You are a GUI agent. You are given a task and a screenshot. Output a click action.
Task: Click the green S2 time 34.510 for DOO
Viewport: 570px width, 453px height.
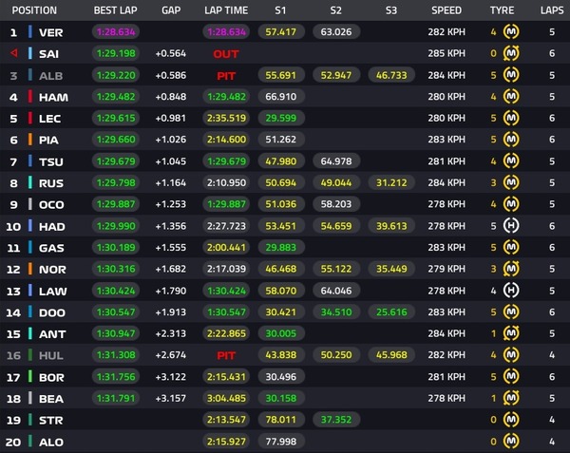point(336,312)
